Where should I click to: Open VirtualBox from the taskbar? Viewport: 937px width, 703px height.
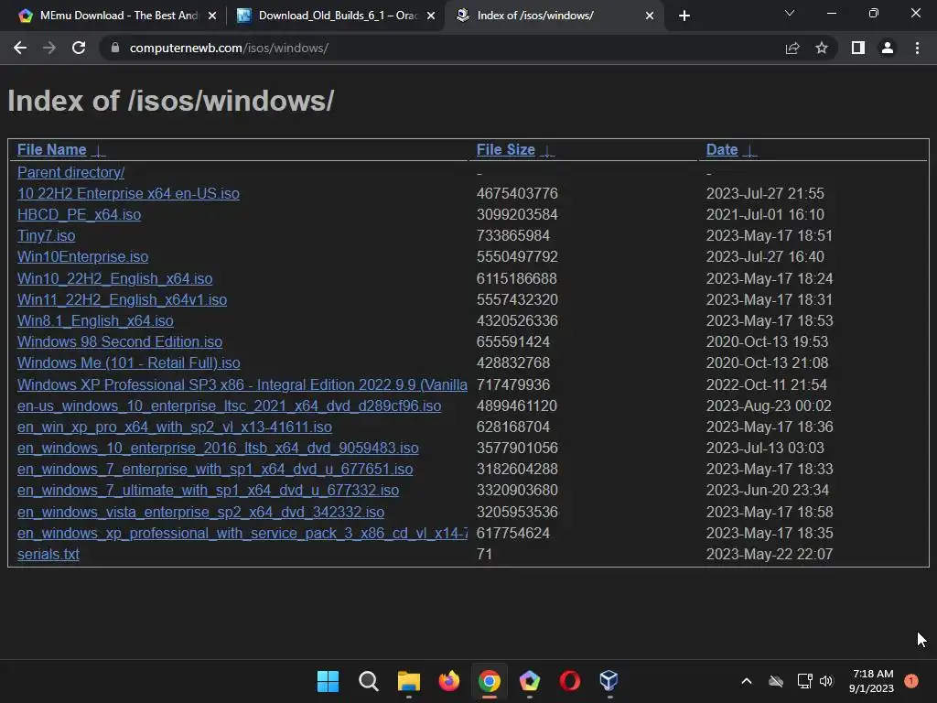(x=609, y=681)
